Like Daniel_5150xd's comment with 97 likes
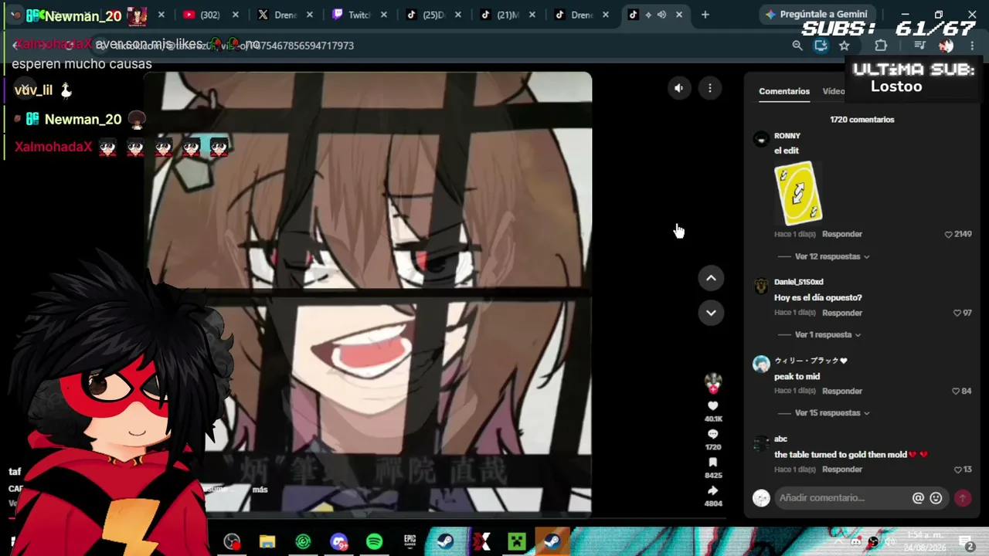Image resolution: width=989 pixels, height=556 pixels. 957,313
